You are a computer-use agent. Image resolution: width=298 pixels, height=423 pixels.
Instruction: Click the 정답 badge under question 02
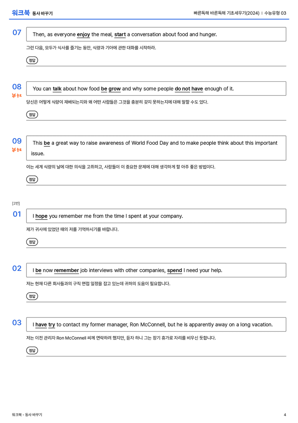click(32, 296)
